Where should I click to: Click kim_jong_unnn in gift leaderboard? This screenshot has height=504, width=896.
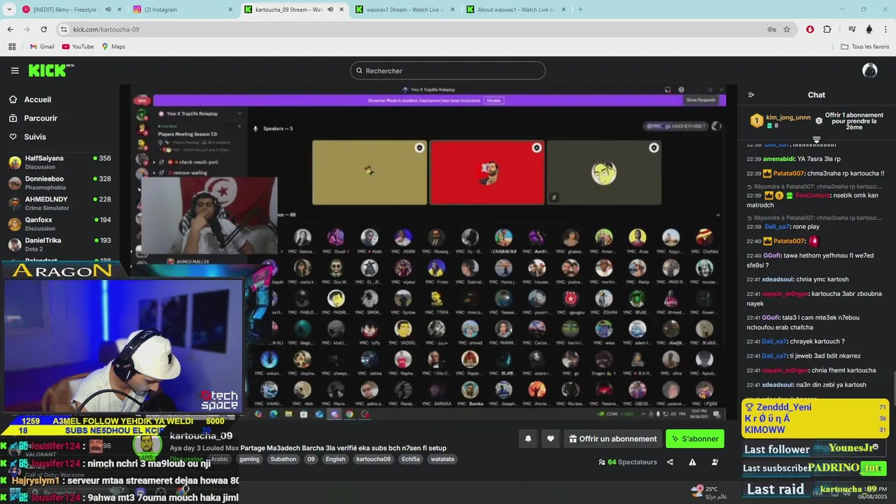pos(788,118)
